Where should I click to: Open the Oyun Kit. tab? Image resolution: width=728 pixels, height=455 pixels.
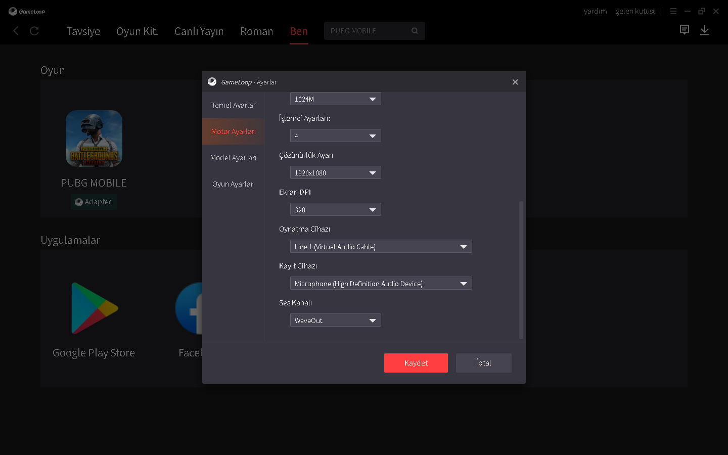click(x=137, y=31)
